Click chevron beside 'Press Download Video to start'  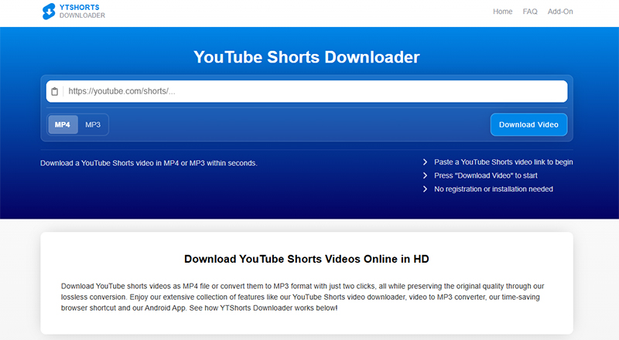pos(425,175)
